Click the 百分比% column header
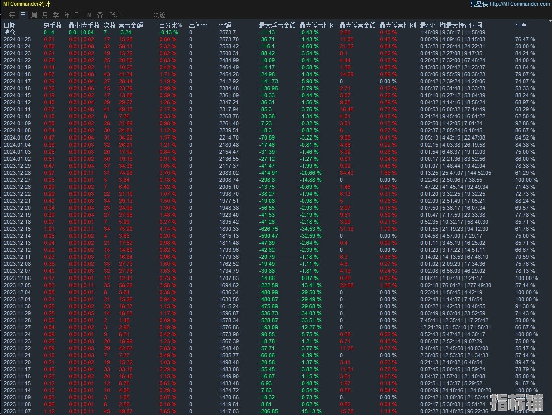This screenshot has height=415, width=552. 171,25
